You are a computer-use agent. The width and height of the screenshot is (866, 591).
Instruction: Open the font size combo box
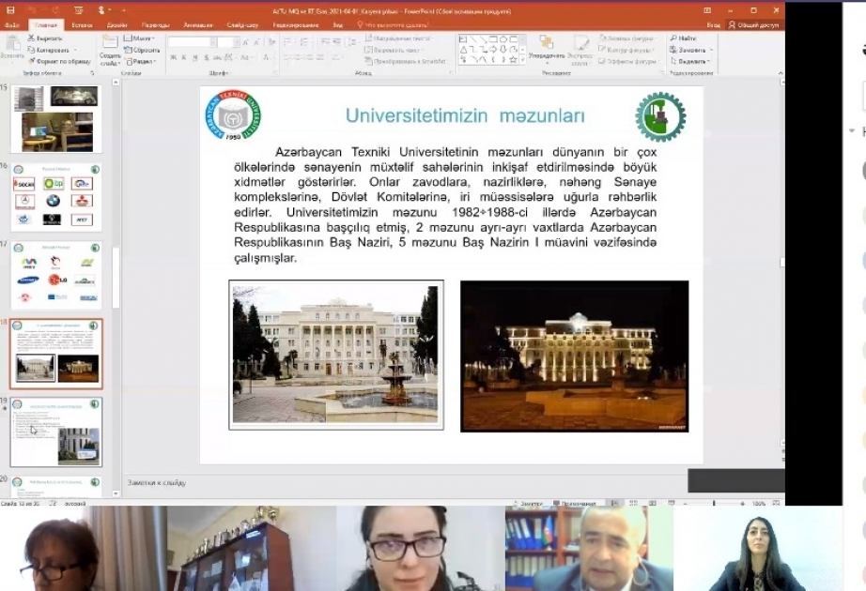coord(227,42)
